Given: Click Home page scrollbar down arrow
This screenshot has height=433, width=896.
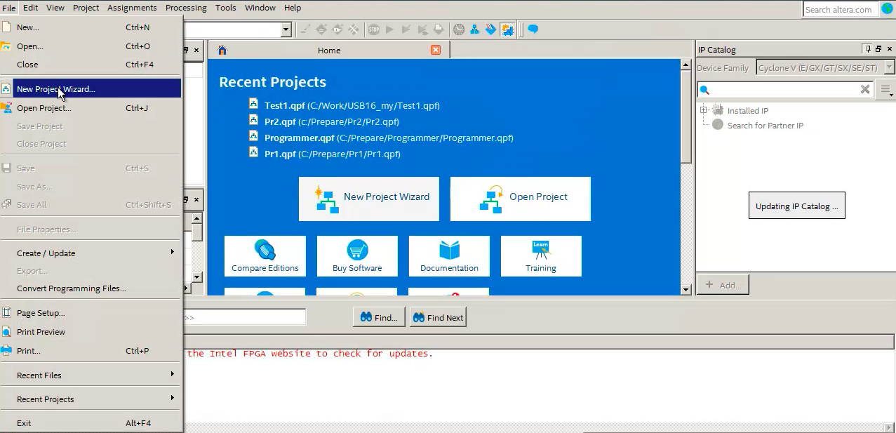Looking at the screenshot, I should tap(686, 289).
